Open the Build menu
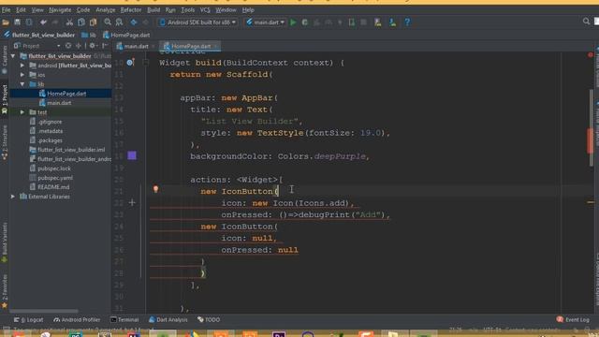599x337 pixels. pos(153,10)
